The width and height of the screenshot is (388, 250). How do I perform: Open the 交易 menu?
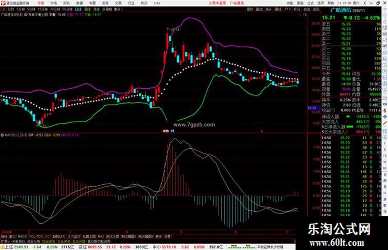pos(118,3)
